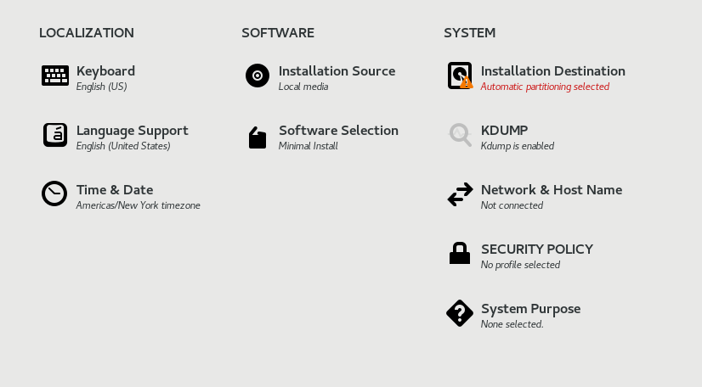Click the "No profile selected" status text
The width and height of the screenshot is (702, 387).
520,265
